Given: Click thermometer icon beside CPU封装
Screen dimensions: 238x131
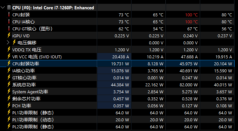Looking at the screenshot, I should [9, 15].
